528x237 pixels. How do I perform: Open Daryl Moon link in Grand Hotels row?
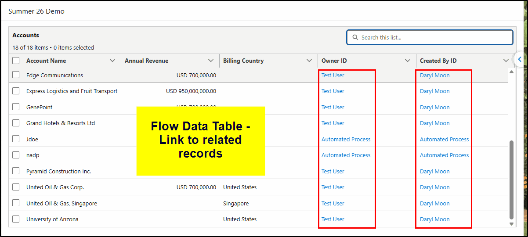point(434,123)
